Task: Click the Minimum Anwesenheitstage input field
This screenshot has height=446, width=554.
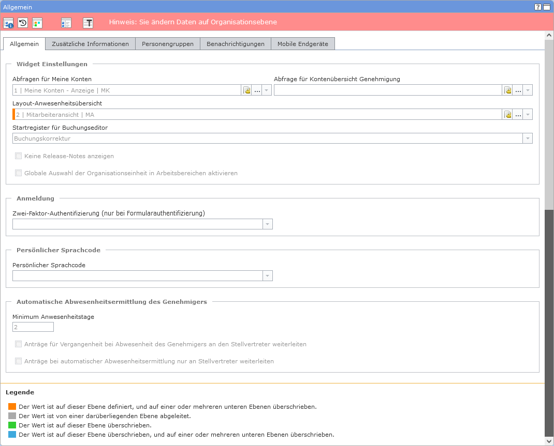Action: click(33, 327)
